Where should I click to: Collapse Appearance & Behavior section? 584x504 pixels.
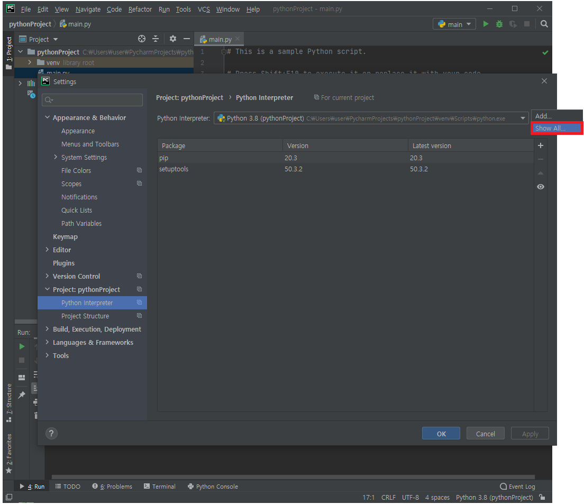pyautogui.click(x=47, y=117)
